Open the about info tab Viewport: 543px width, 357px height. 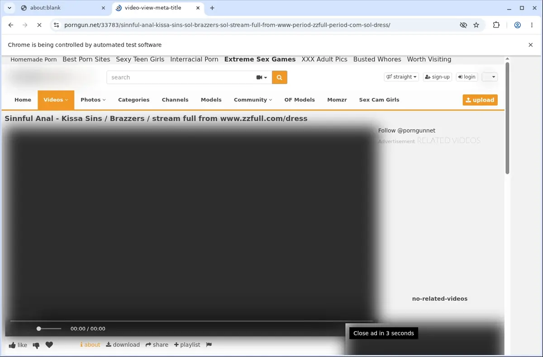90,345
